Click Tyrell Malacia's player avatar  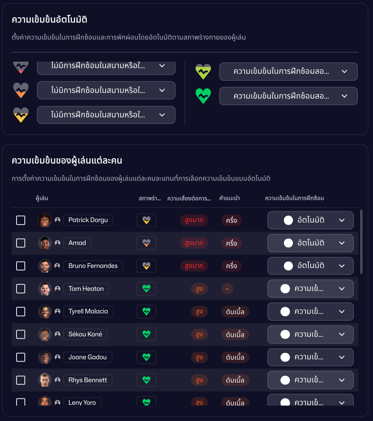(45, 312)
